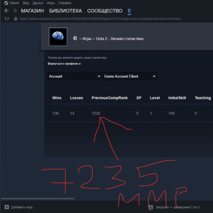Switch to the СООБЩЕСТВО tab
This screenshot has height=213, width=213.
(105, 11)
